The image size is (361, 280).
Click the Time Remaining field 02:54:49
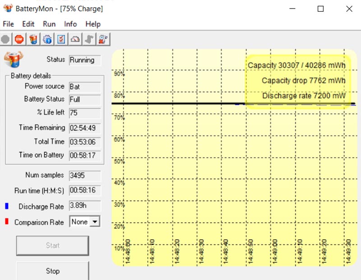point(85,128)
